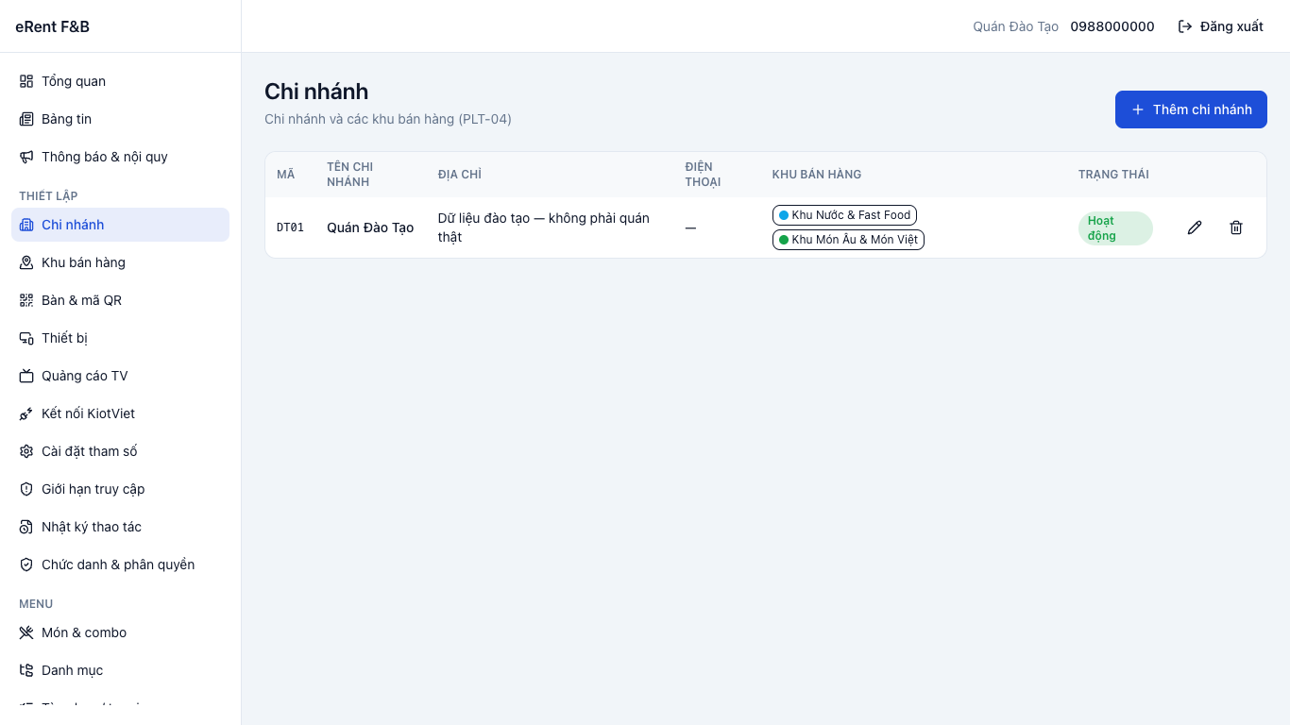
Task: Click the empty phone dash in DT01 row
Action: tap(690, 228)
